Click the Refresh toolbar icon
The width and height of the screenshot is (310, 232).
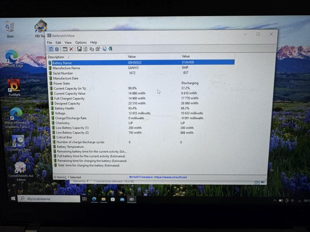point(86,49)
